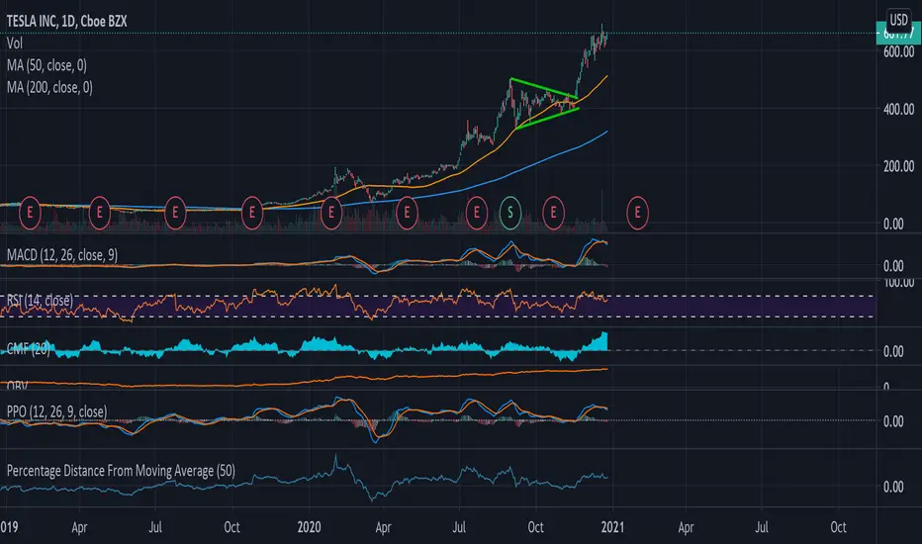Select the OBV indicator legend
Screen dimensions: 922x544
17,386
